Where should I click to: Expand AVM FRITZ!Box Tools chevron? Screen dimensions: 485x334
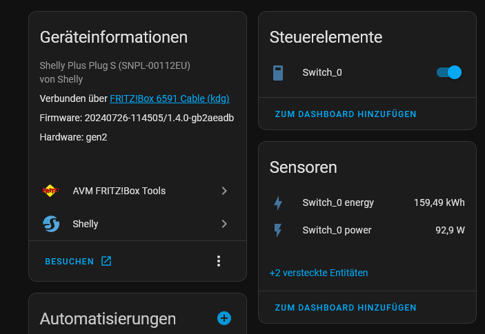224,191
